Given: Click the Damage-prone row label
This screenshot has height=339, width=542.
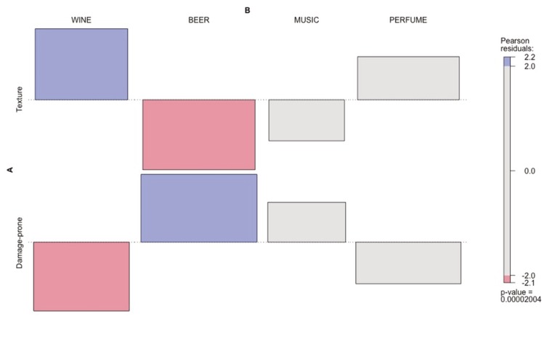Looking at the screenshot, I should pos(20,242).
